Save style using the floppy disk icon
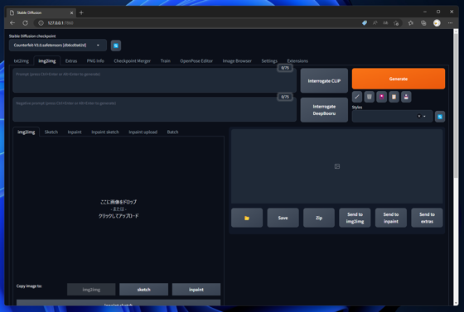This screenshot has height=312, width=464. pos(406,97)
